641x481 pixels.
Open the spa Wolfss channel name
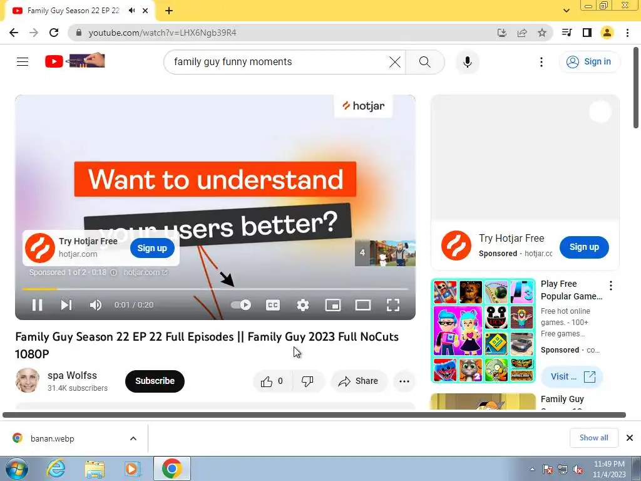click(73, 375)
